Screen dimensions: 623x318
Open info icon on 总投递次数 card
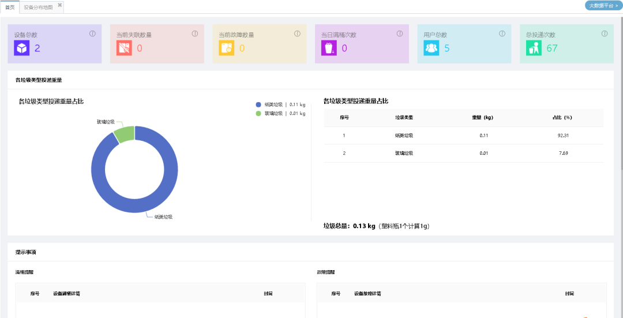(604, 33)
